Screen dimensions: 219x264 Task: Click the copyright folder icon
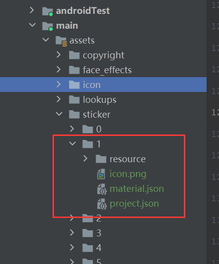(74, 55)
